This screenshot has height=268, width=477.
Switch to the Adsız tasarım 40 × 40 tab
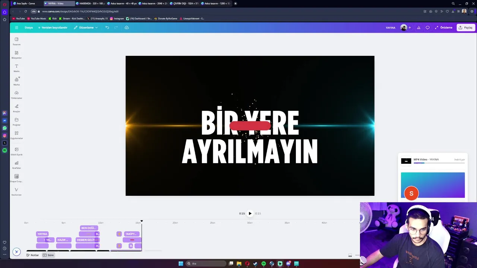pos(122,3)
